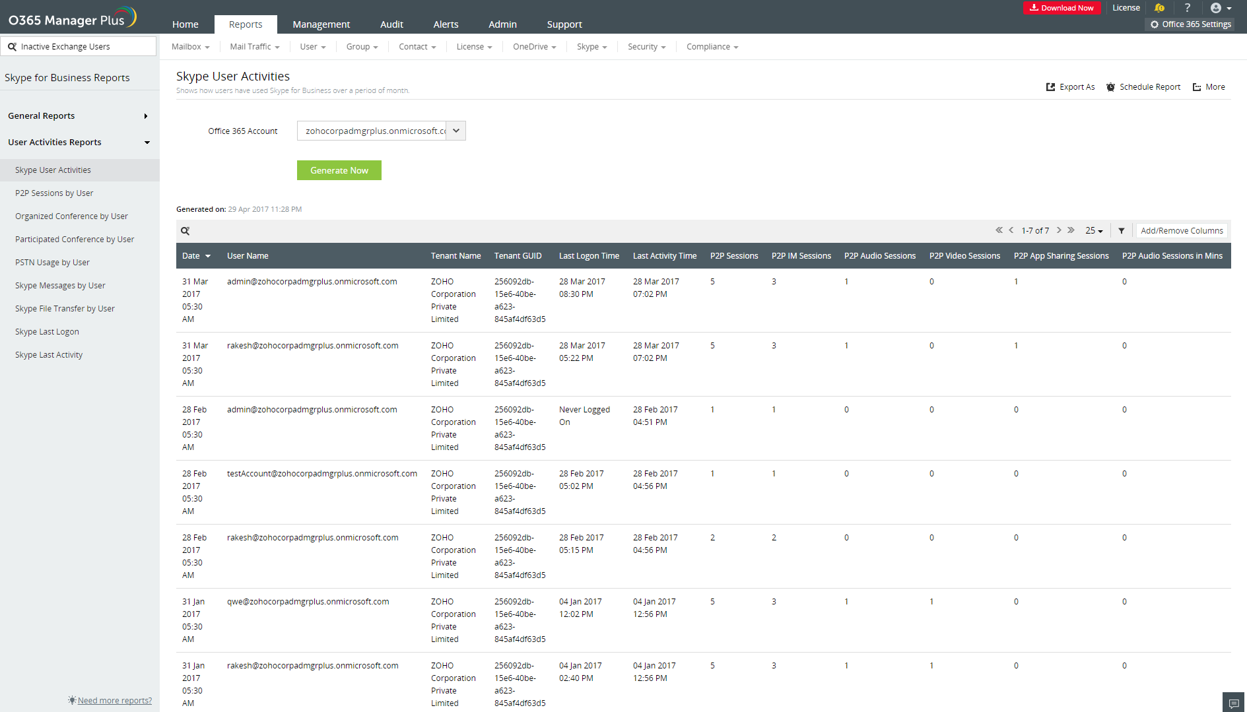The width and height of the screenshot is (1247, 712).
Task: Sort by the Date column header
Action: (x=197, y=256)
